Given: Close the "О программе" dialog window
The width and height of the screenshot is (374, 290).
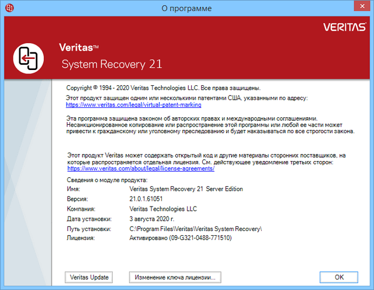Looking at the screenshot, I should point(358,8).
